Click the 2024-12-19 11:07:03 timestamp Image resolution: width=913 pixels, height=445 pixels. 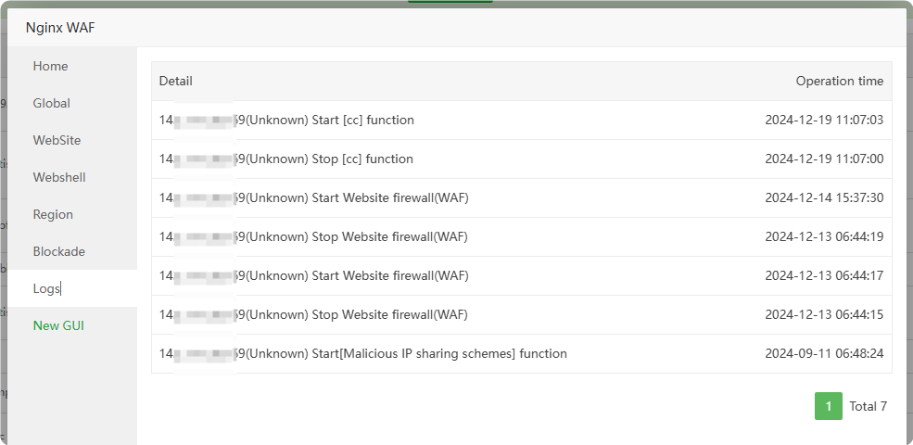[823, 121]
